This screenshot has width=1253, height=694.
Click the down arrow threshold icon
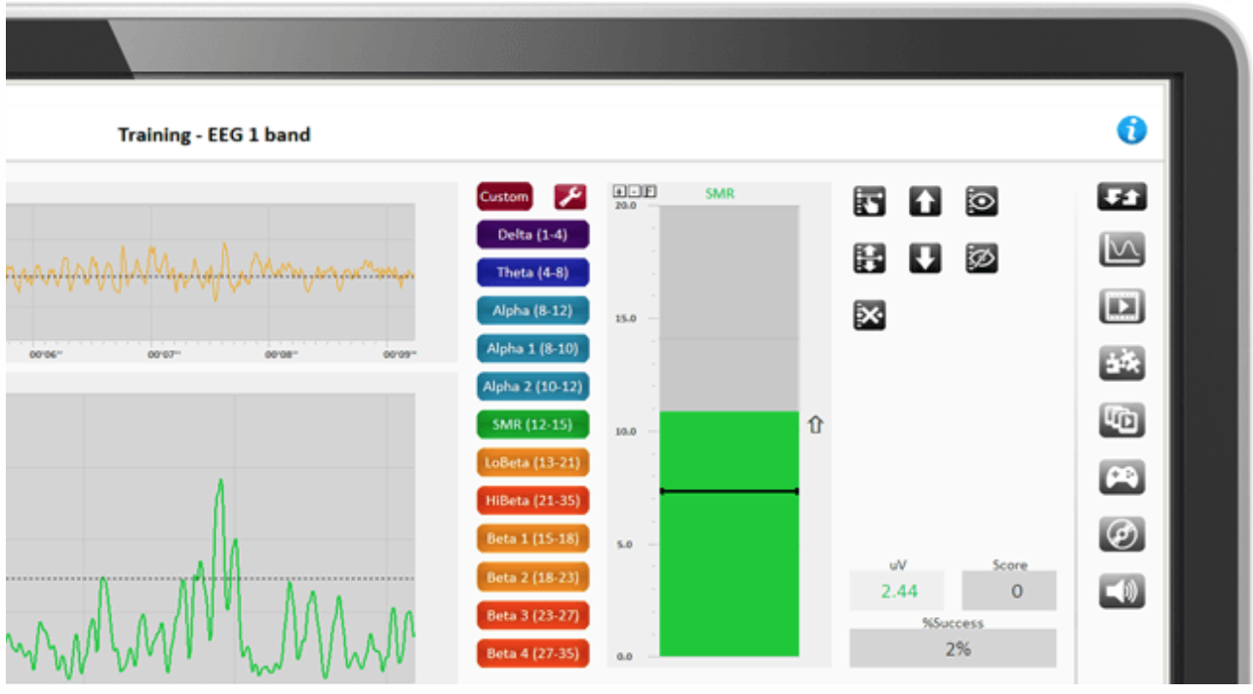pos(925,258)
